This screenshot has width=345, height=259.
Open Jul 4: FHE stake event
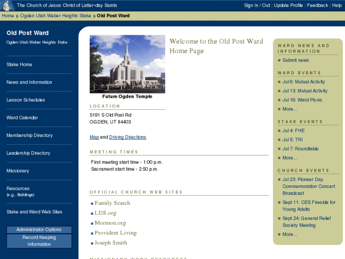[x=294, y=131]
